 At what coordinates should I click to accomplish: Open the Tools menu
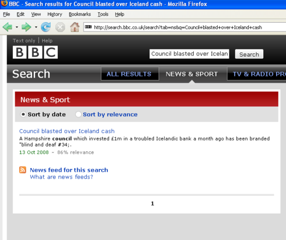point(103,14)
